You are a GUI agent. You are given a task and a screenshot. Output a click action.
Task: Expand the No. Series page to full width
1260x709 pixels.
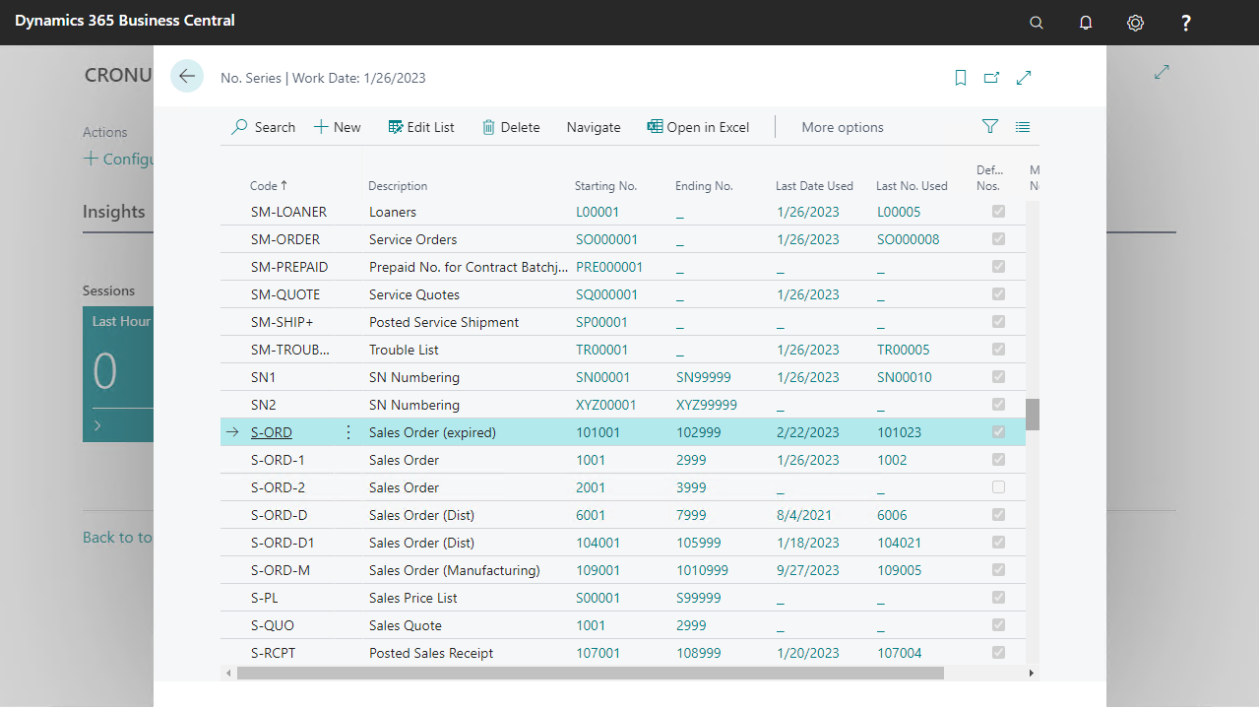point(1024,78)
